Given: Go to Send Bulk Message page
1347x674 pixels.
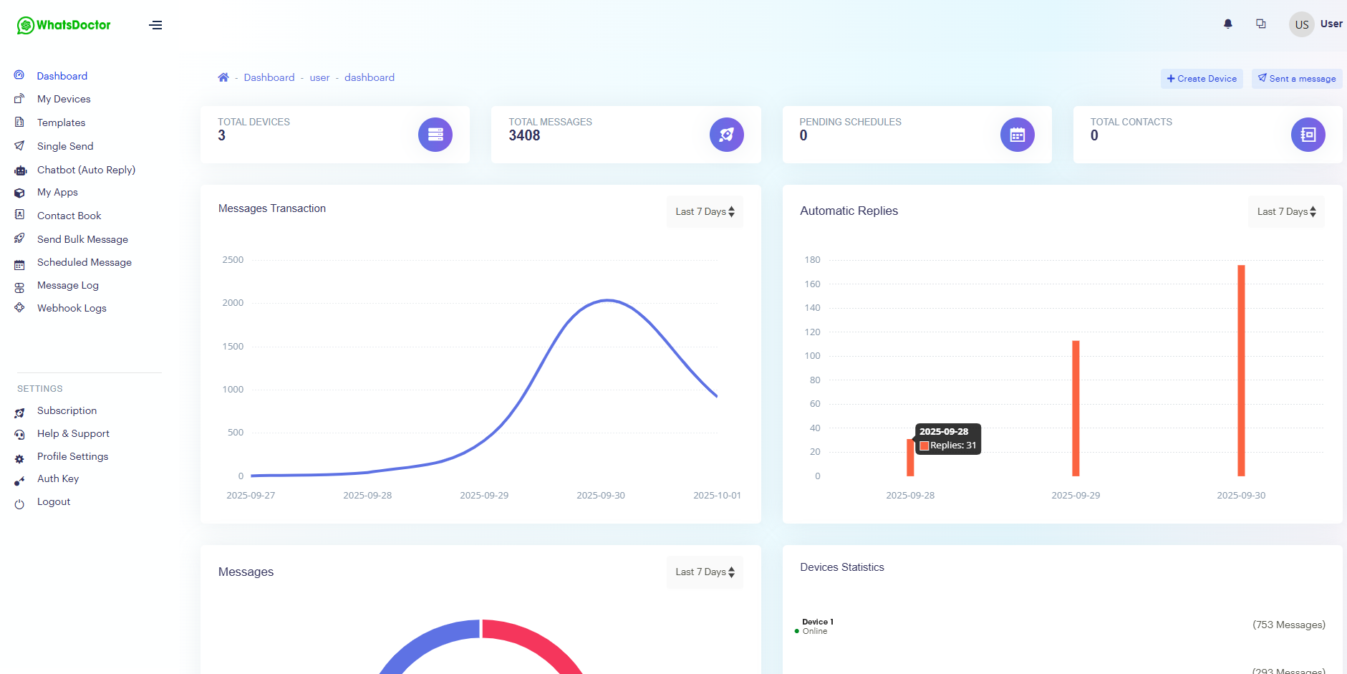Looking at the screenshot, I should click(x=82, y=239).
